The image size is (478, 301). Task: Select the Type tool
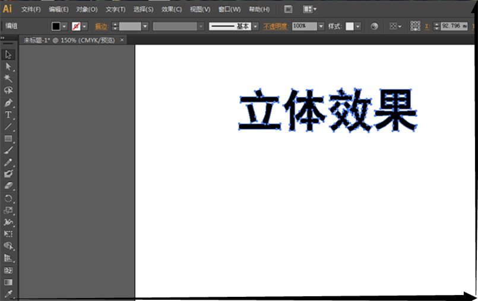[8, 115]
